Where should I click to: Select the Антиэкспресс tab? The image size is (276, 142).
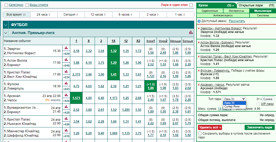pyautogui.click(x=223, y=15)
